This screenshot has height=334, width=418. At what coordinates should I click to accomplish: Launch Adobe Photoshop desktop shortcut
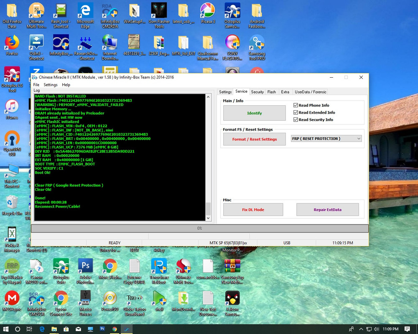pyautogui.click(x=85, y=271)
